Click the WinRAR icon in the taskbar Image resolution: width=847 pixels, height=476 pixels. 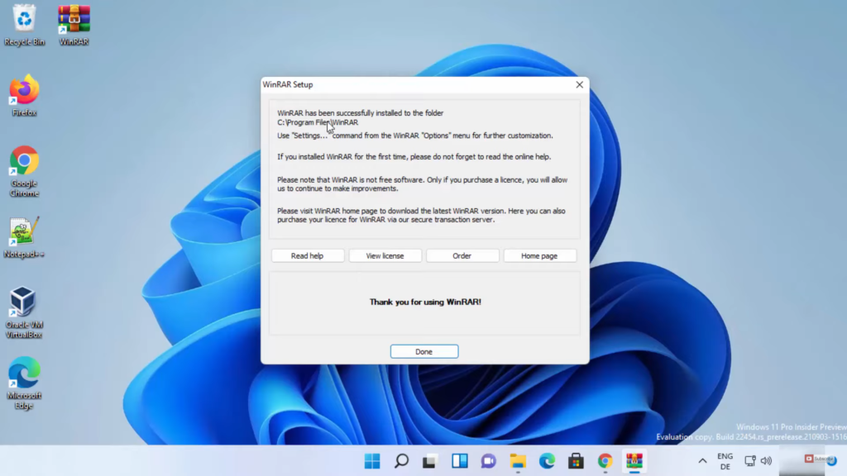click(634, 461)
